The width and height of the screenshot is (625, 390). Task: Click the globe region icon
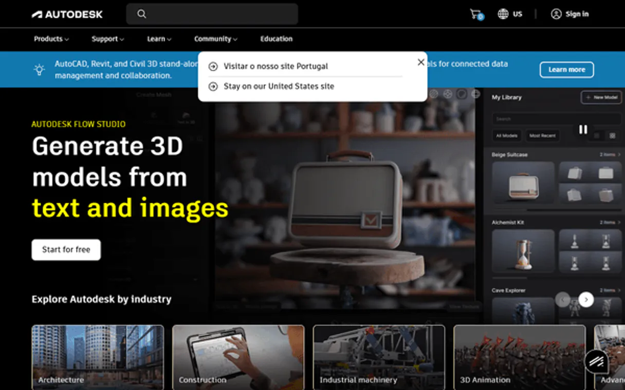(503, 14)
